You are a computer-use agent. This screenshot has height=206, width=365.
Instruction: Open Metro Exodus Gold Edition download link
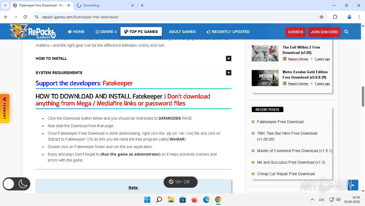pyautogui.click(x=305, y=75)
